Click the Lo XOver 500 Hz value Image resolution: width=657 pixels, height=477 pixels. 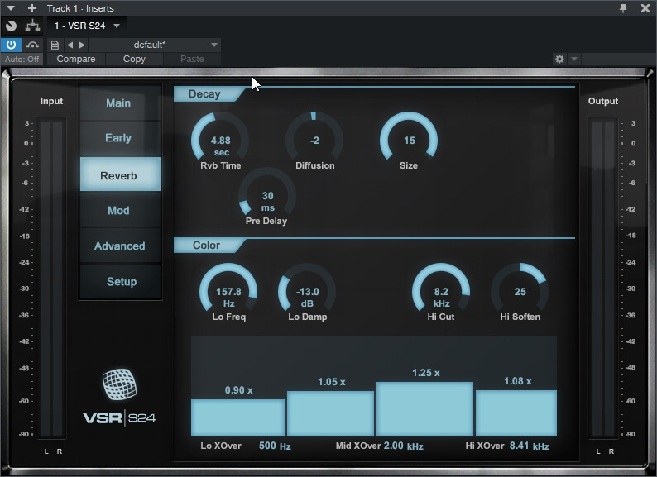click(x=275, y=446)
